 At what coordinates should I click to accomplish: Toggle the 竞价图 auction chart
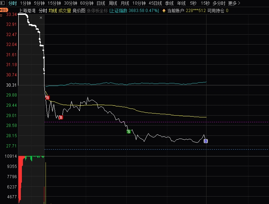point(79,11)
